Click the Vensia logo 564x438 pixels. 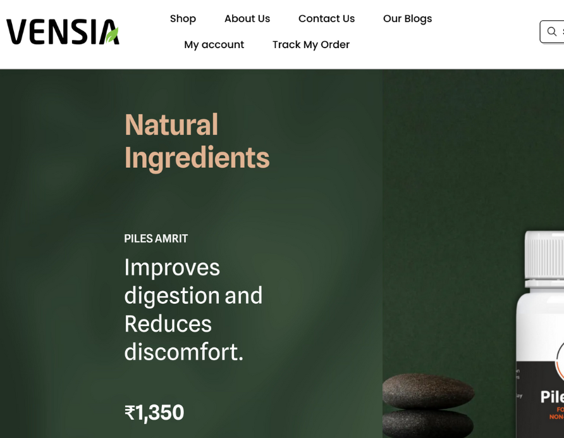click(x=63, y=32)
